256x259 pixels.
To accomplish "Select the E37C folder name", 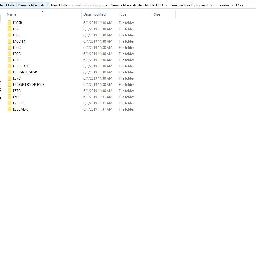I will pyautogui.click(x=17, y=78).
